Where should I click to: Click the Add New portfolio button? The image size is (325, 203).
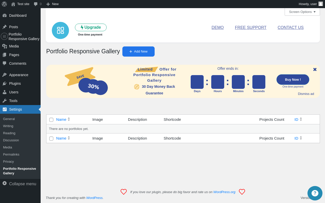138,52
